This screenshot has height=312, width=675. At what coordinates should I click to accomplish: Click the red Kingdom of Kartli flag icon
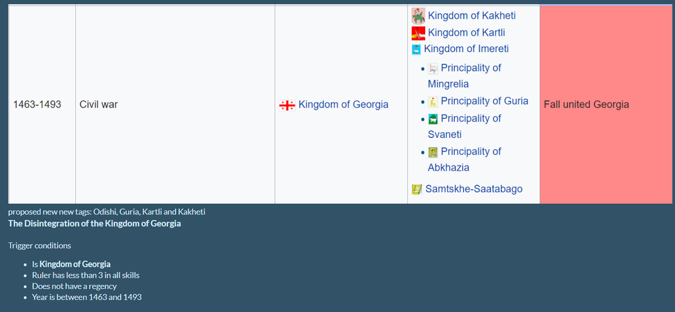tap(418, 33)
